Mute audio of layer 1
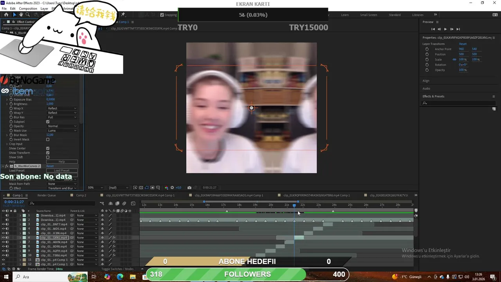 (x=7, y=215)
